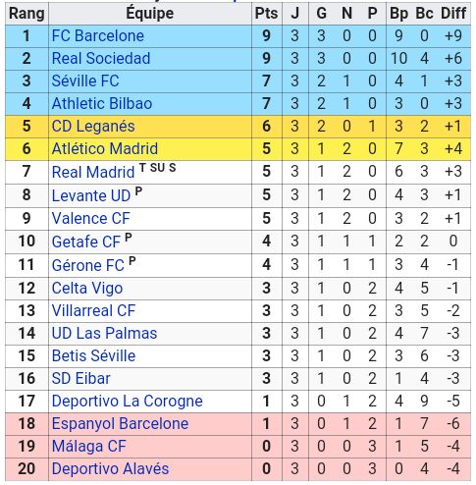This screenshot has height=485, width=476.
Task: Select the Getafe CF link
Action: point(86,242)
